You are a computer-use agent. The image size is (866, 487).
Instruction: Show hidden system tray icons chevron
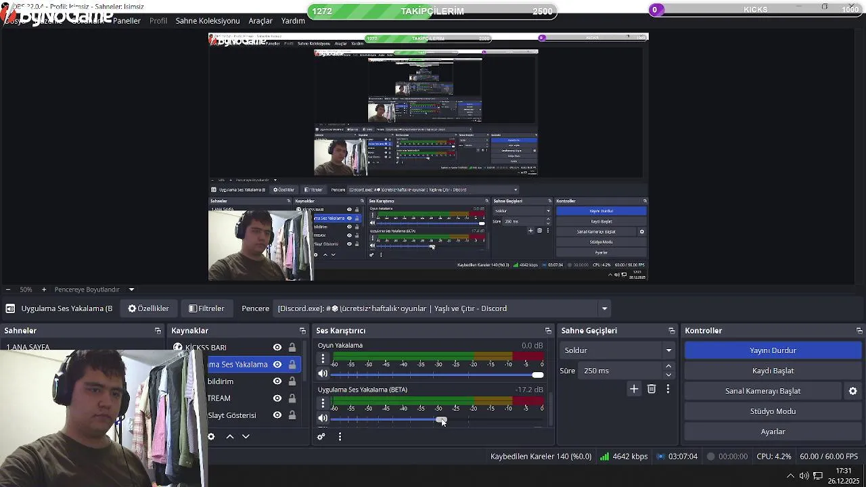click(790, 476)
